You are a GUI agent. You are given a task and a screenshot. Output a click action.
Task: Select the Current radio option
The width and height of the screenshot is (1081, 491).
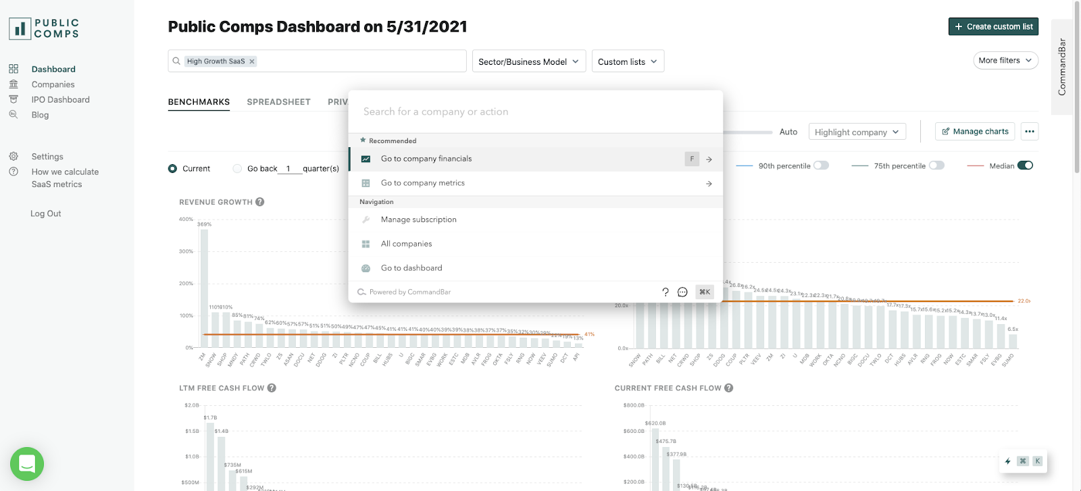173,169
